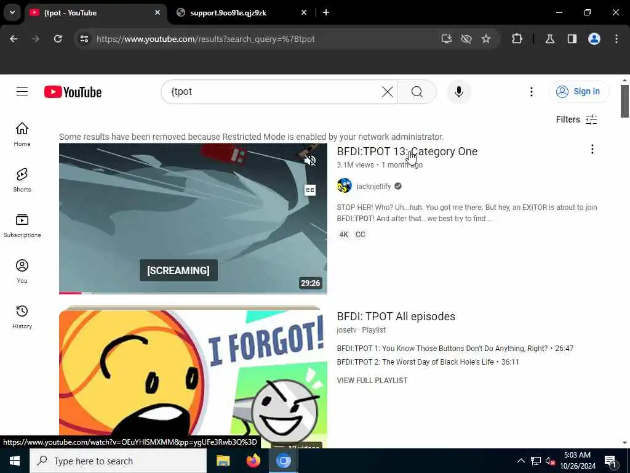Viewport: 630px width, 473px height.
Task: Open Chrome three-dot menu
Action: click(x=616, y=39)
